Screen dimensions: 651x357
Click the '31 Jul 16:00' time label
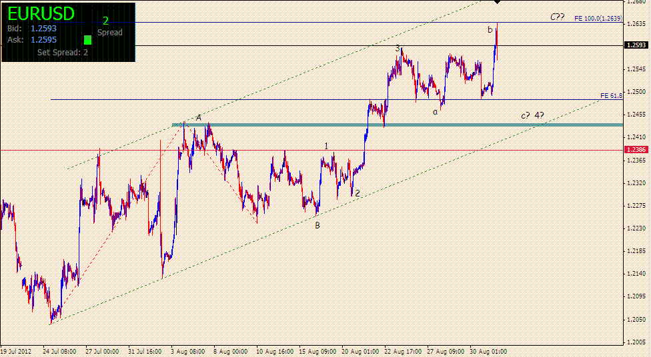tap(145, 352)
